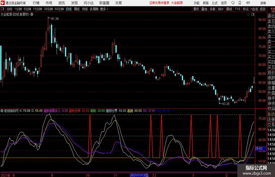Click the 低吸: 20.00 label
The height and width of the screenshot is (177, 275).
[97, 111]
